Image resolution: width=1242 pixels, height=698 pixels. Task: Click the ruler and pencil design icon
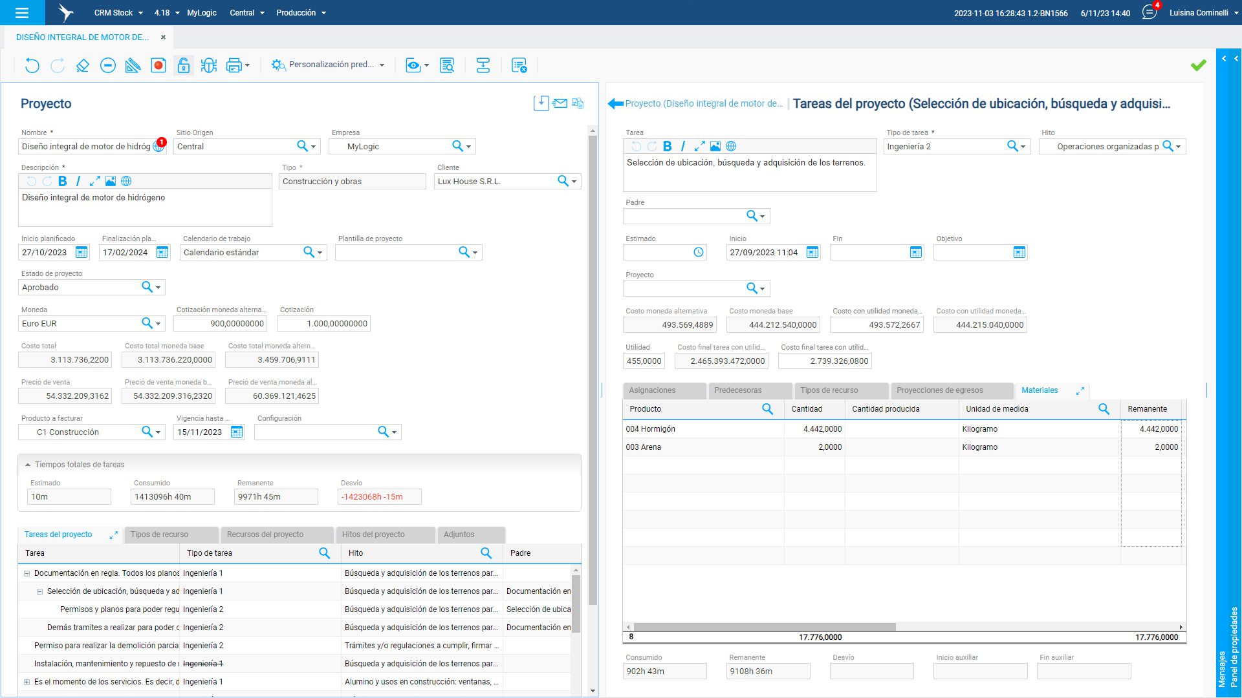[133, 65]
